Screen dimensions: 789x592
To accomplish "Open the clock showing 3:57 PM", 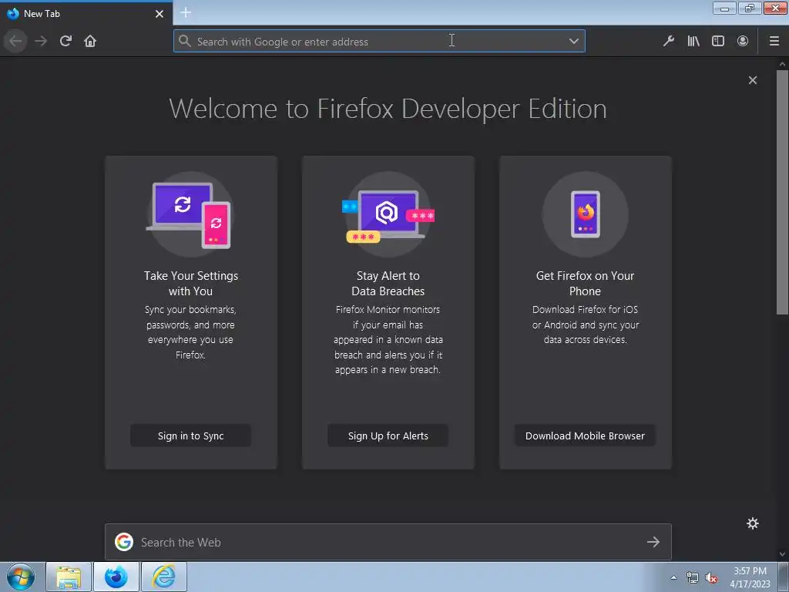I will pyautogui.click(x=750, y=577).
